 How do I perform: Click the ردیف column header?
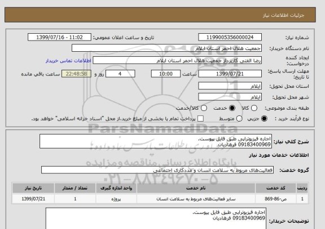pos(302,188)
